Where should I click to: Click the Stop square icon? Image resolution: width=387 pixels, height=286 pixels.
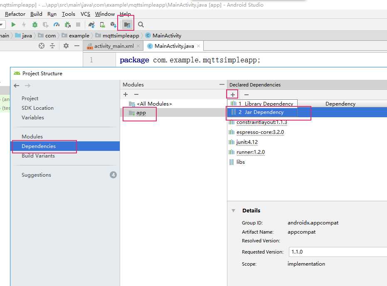coord(78,25)
